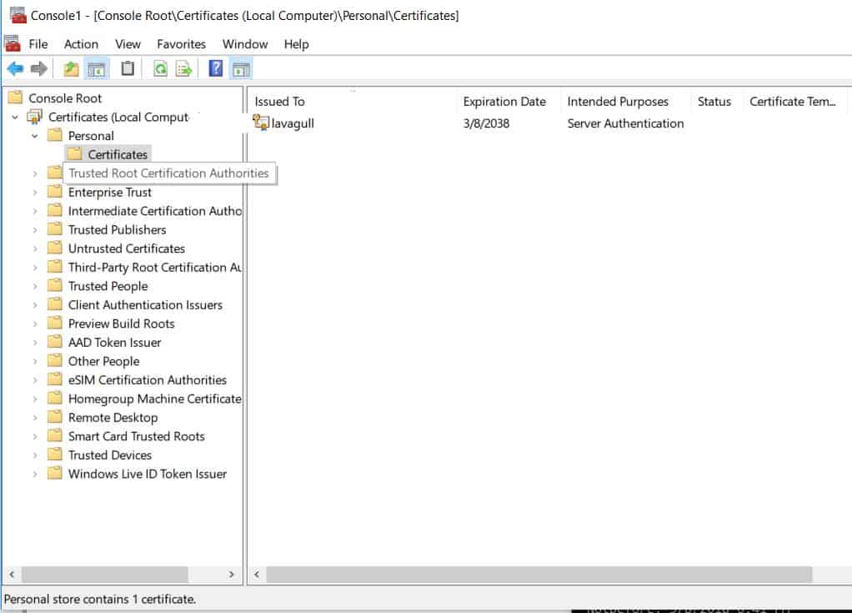Click the AAD Token Issuer folder icon
852x613 pixels.
(54, 342)
